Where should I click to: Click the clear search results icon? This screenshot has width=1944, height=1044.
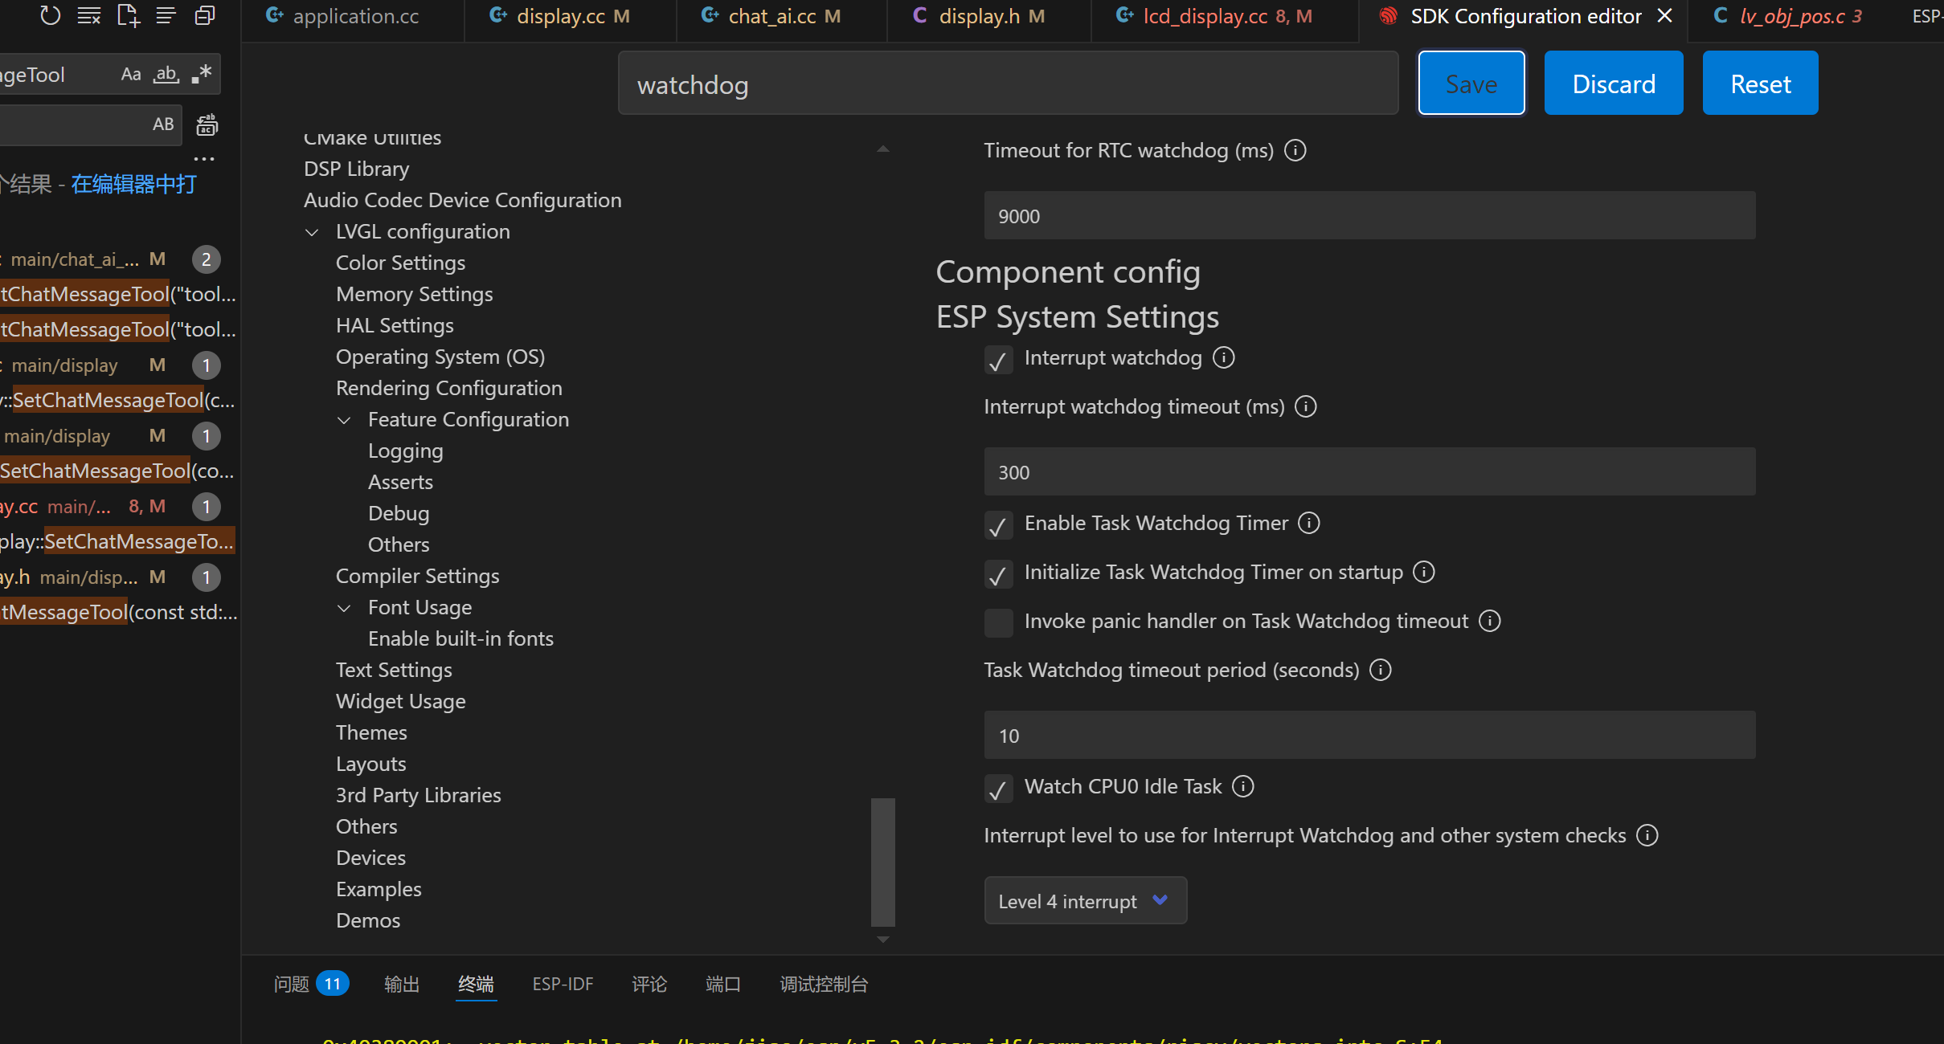coord(88,15)
